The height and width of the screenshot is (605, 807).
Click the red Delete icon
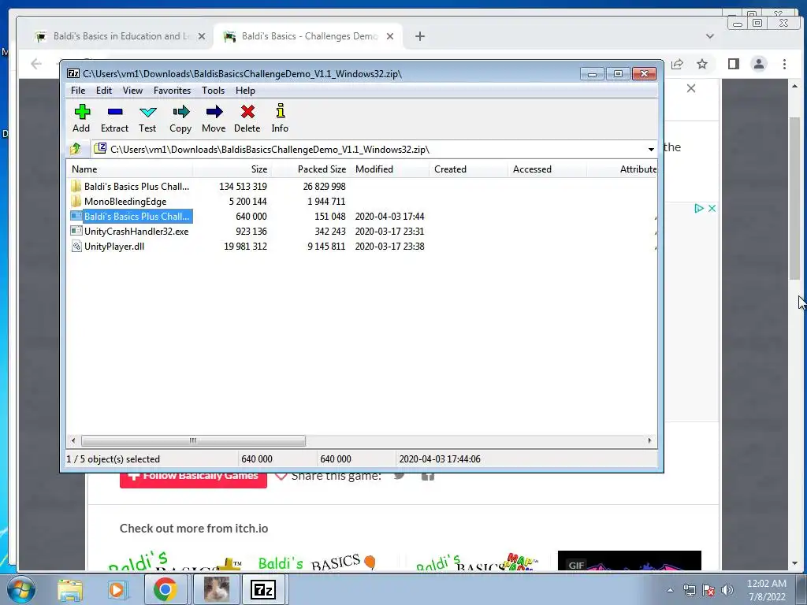pyautogui.click(x=247, y=118)
